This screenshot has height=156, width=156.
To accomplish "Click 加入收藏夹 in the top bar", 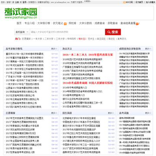I will click(150, 2).
